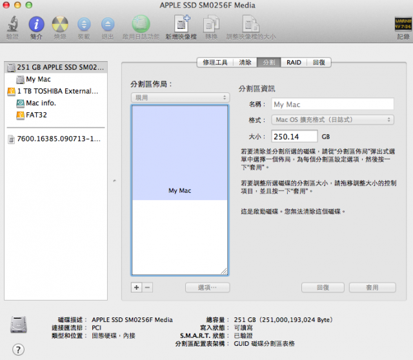
Task: Select the Mac info. volume
Action: pyautogui.click(x=56, y=103)
